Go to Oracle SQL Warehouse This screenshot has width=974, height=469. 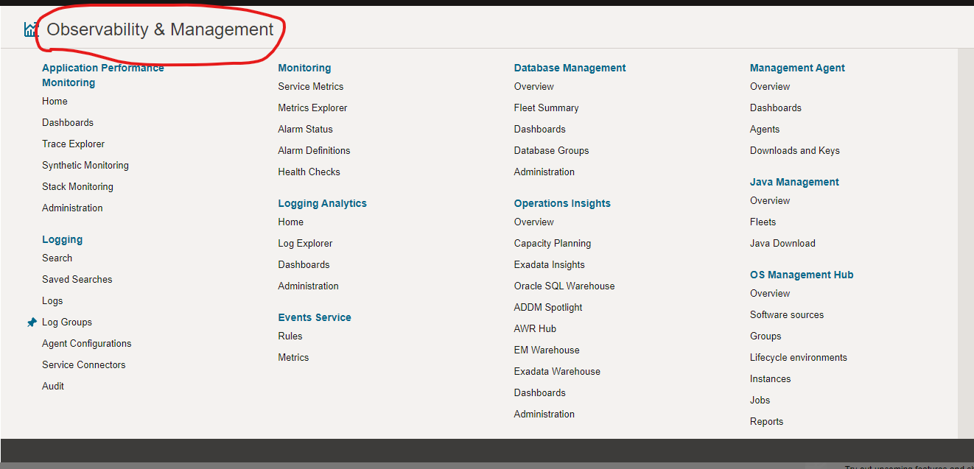(564, 286)
